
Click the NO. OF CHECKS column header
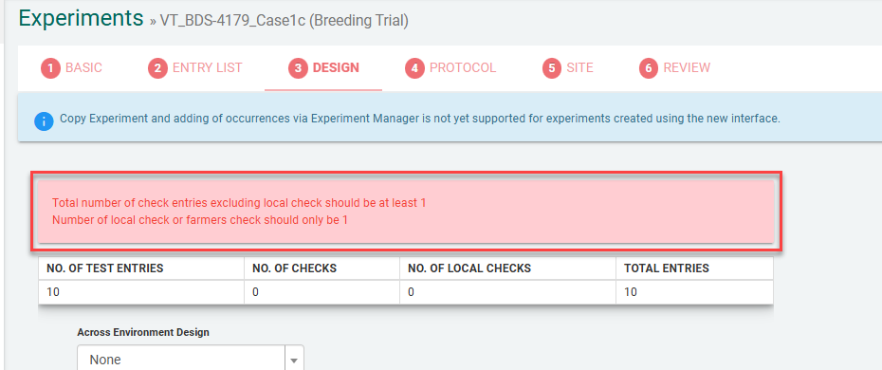click(x=294, y=268)
